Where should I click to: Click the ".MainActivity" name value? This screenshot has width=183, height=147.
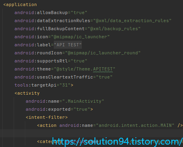83,101
